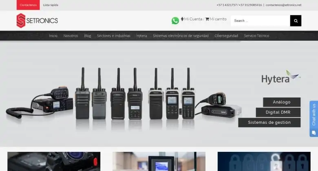Open Mi Cuenta account link
This screenshot has height=171, width=318.
pyautogui.click(x=192, y=19)
